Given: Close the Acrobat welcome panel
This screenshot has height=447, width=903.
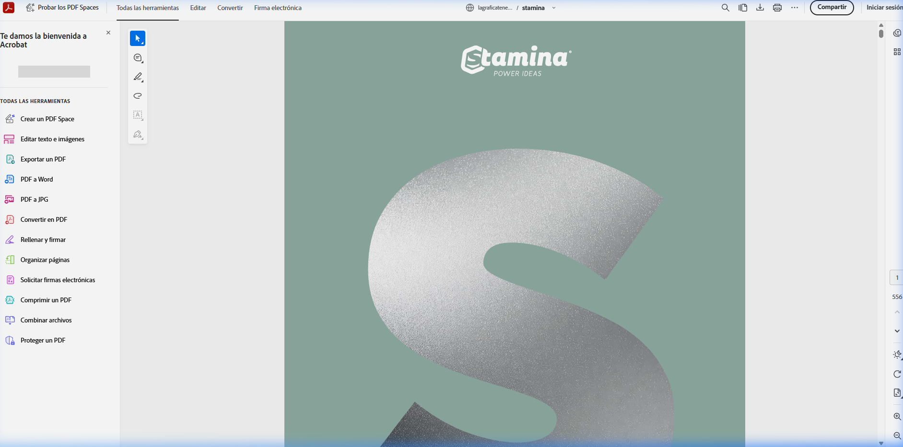Looking at the screenshot, I should (108, 33).
